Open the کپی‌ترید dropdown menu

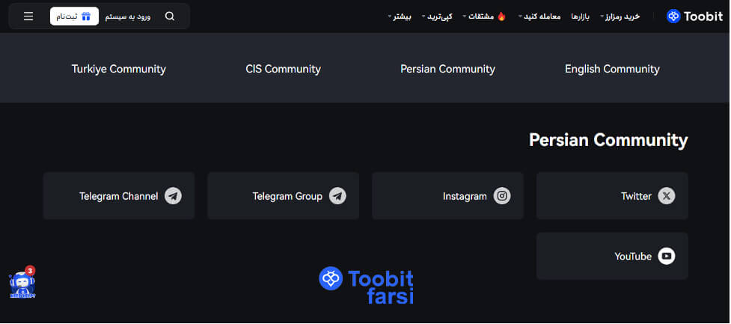pyautogui.click(x=438, y=16)
